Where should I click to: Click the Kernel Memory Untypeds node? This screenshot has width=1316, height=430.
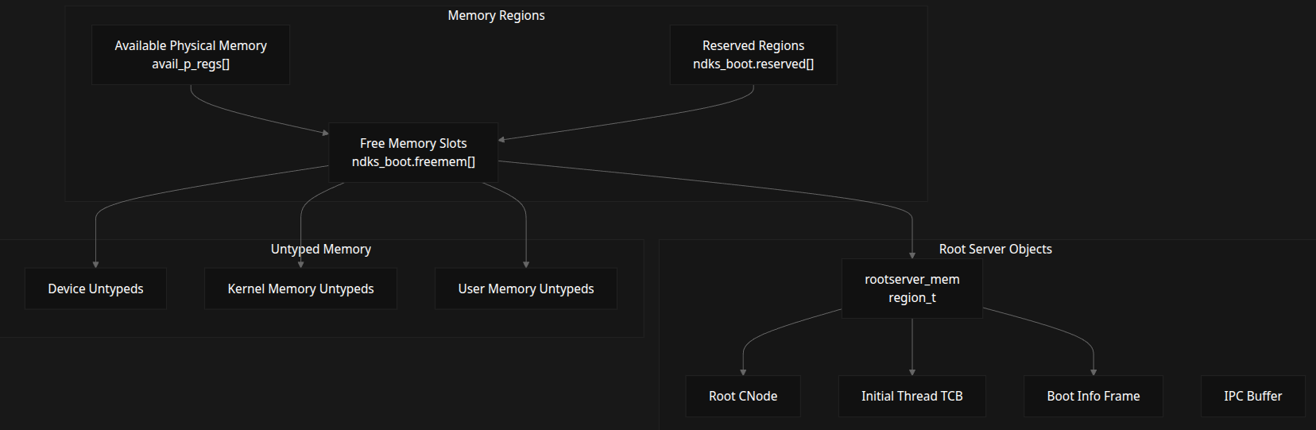coord(300,289)
